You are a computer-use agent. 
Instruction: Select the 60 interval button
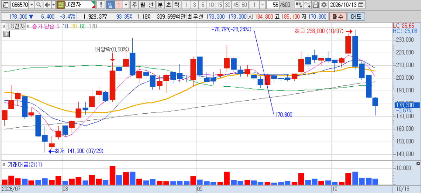pos(244,5)
